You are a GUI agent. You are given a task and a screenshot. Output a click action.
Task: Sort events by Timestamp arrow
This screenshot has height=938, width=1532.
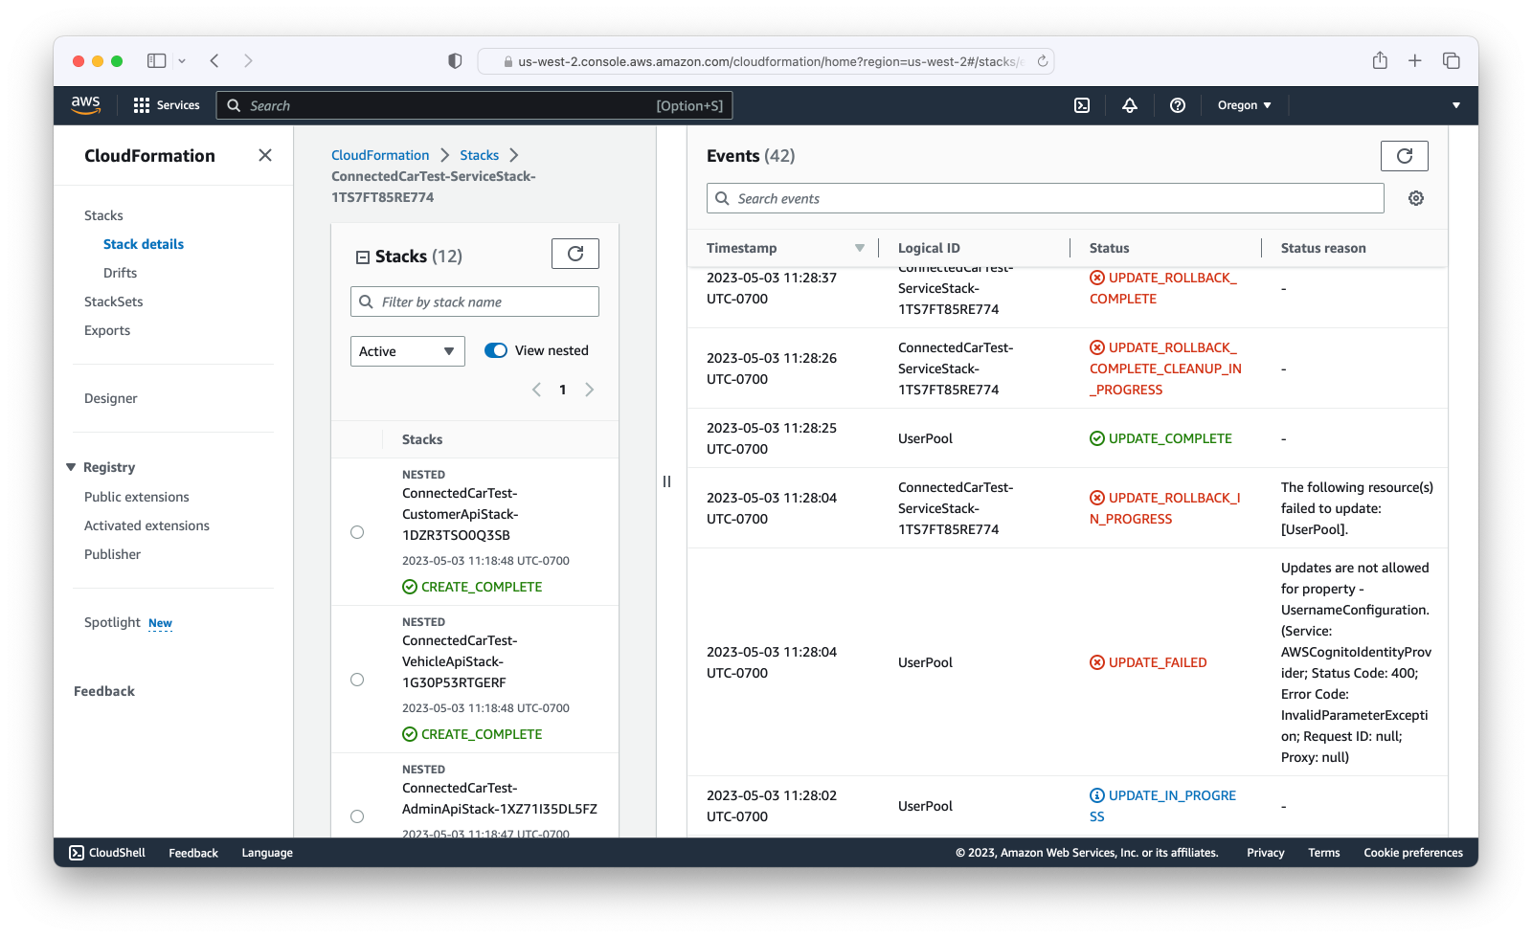[860, 248]
